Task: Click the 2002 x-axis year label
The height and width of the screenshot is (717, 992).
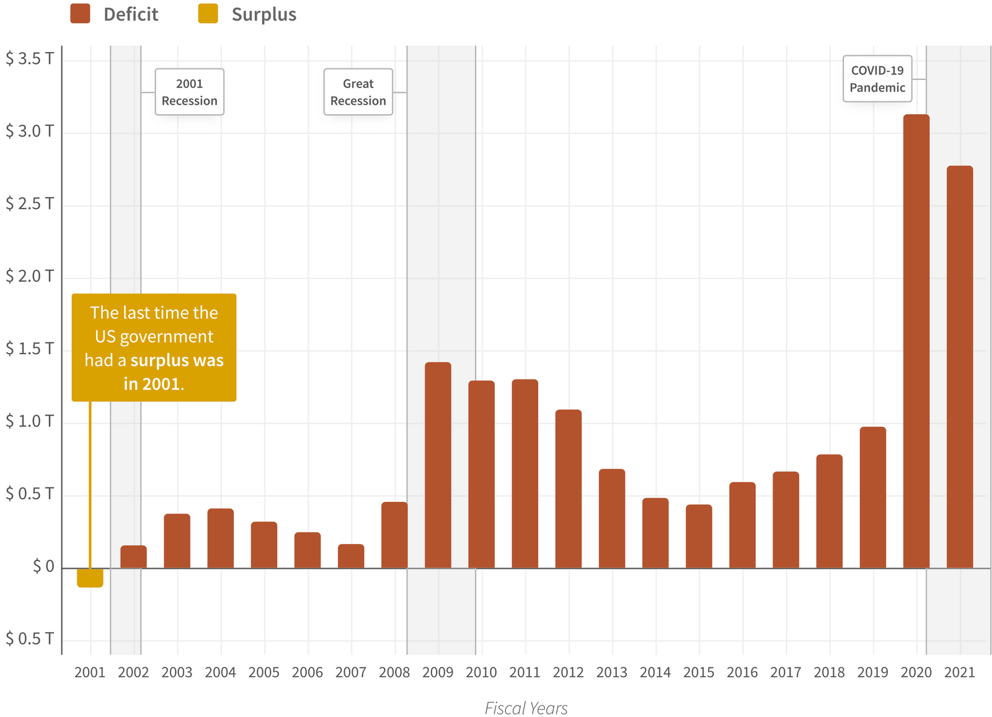Action: 133,672
